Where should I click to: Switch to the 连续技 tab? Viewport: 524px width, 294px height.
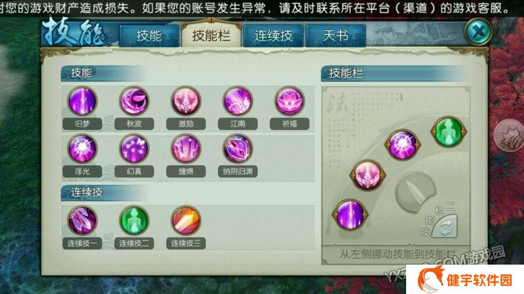273,35
